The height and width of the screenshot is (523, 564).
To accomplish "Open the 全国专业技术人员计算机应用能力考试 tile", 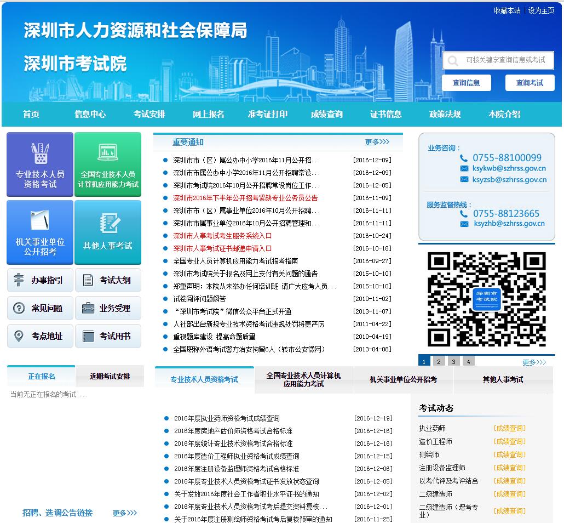I will click(x=108, y=164).
